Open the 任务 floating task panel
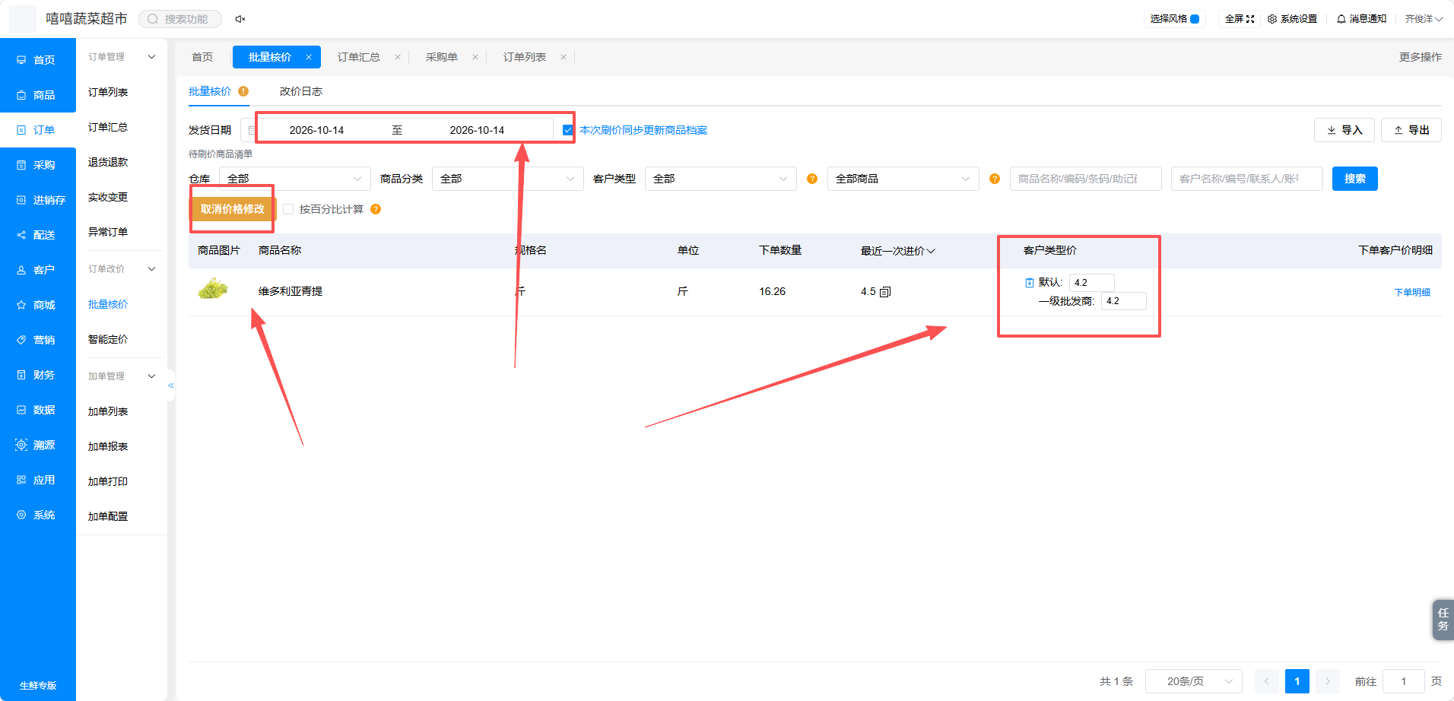The width and height of the screenshot is (1454, 701). pos(1443,620)
